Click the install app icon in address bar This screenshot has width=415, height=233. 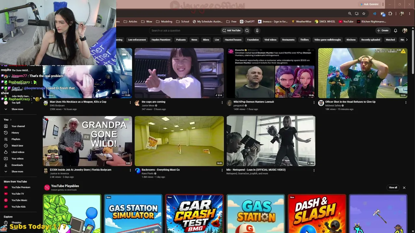[x=357, y=14]
